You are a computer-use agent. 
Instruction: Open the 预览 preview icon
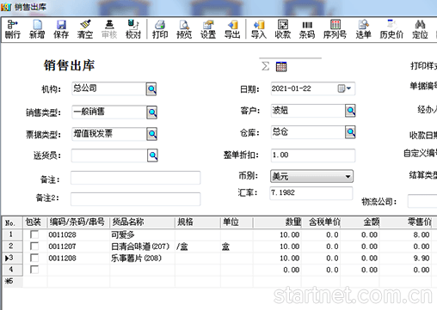pos(184,29)
